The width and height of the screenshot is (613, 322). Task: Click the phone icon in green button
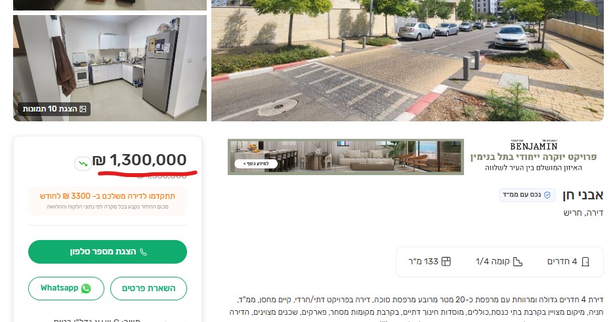(x=143, y=252)
